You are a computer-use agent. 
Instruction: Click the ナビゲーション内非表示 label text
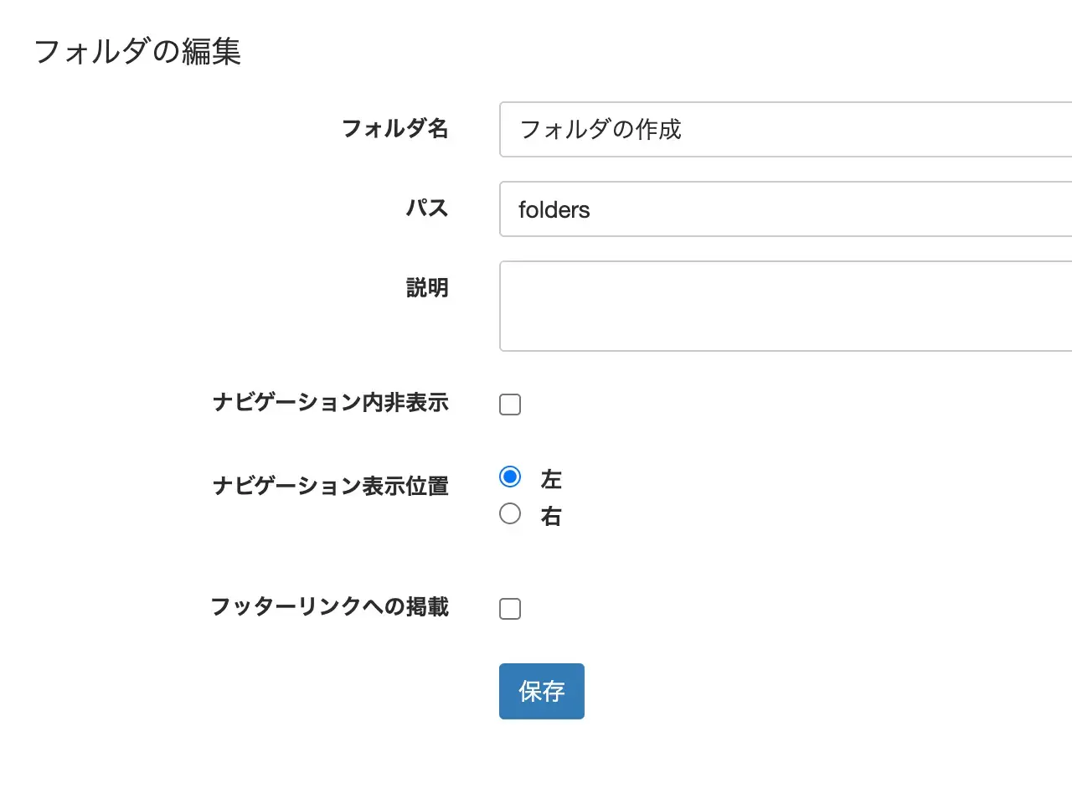click(330, 403)
